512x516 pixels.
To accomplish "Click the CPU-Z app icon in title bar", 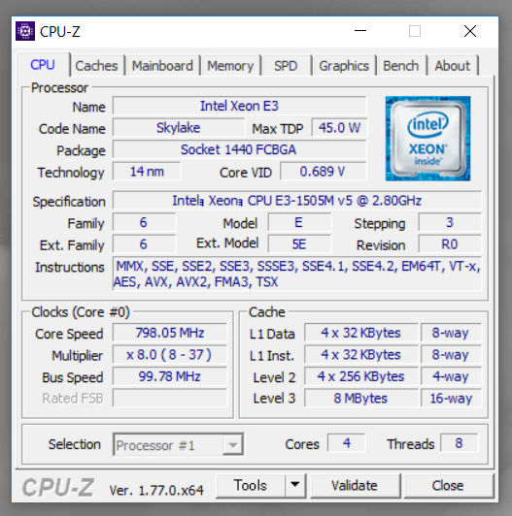I will tap(25, 31).
